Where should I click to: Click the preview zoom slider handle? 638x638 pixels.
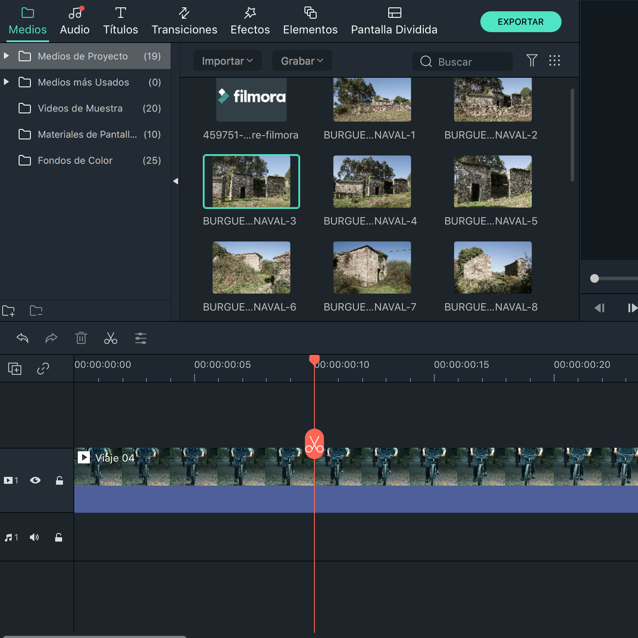coord(595,278)
